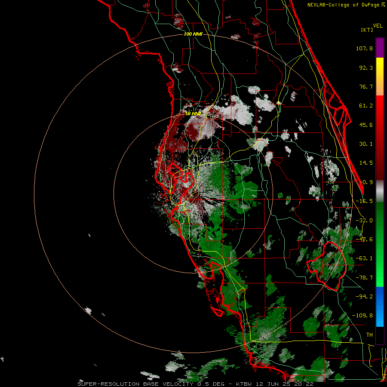The height and width of the screenshot is (387, 387).
Task: Click the purple segment of color bar
Action: [x=380, y=48]
